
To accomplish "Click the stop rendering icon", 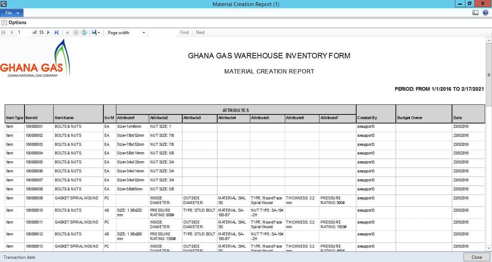I will (x=76, y=32).
